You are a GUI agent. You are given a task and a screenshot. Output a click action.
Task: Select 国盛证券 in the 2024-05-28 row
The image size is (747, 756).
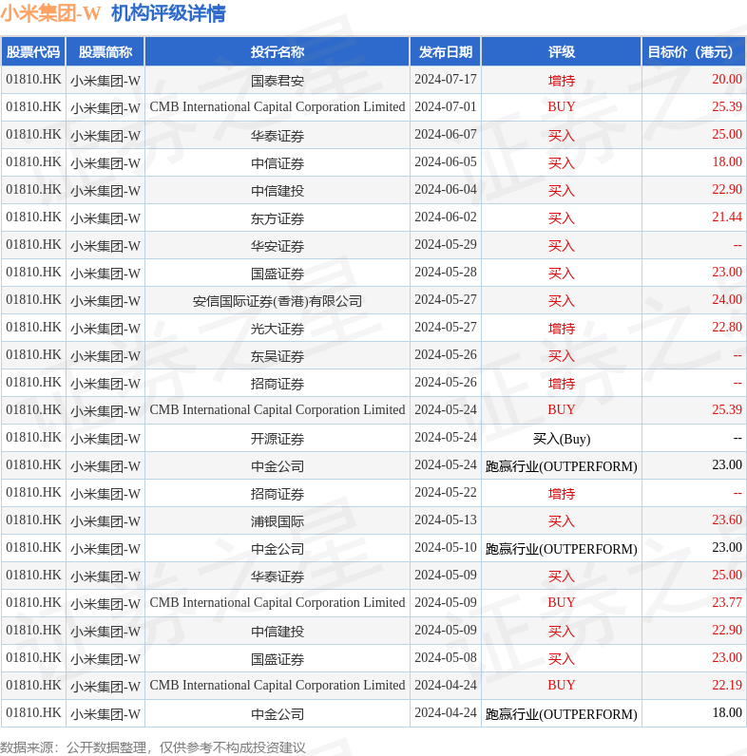pos(277,274)
